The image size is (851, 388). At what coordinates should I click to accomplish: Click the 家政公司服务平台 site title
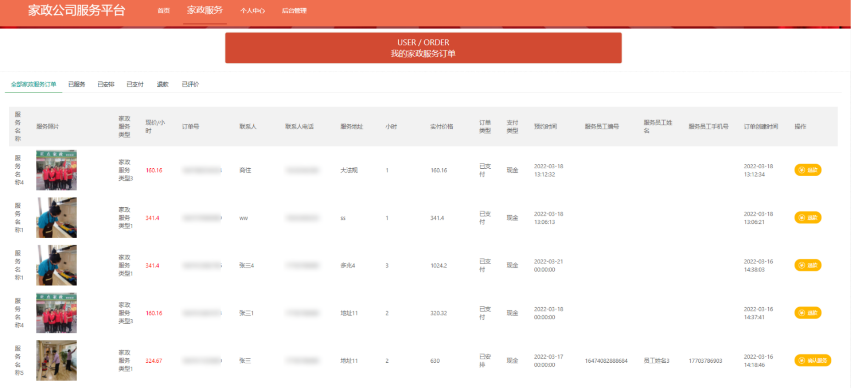[77, 10]
